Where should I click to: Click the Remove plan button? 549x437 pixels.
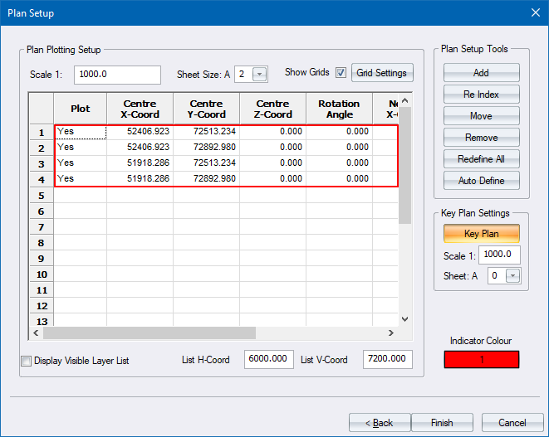[481, 138]
